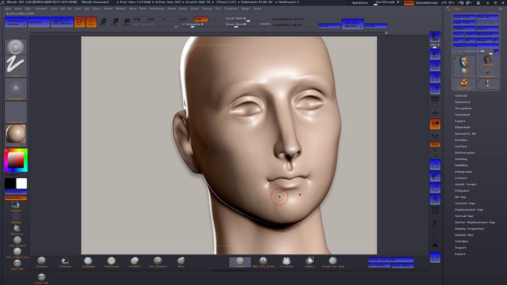
Task: Open the Zplugin menu
Action: [x=245, y=8]
